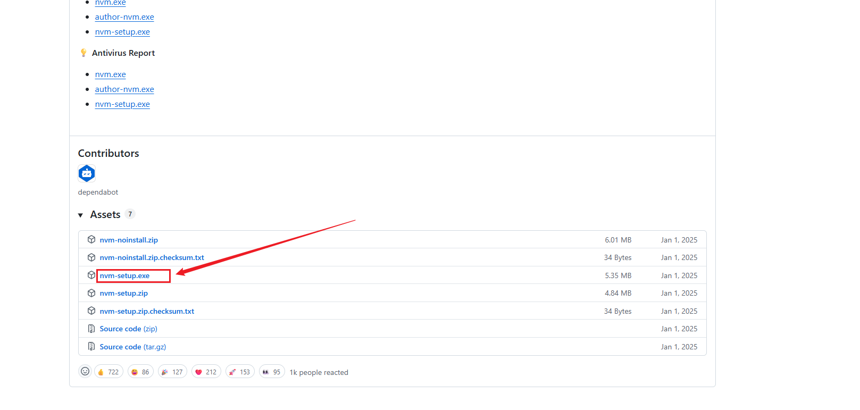
Task: Toggle the rocket reaction showing 153
Action: click(x=240, y=372)
